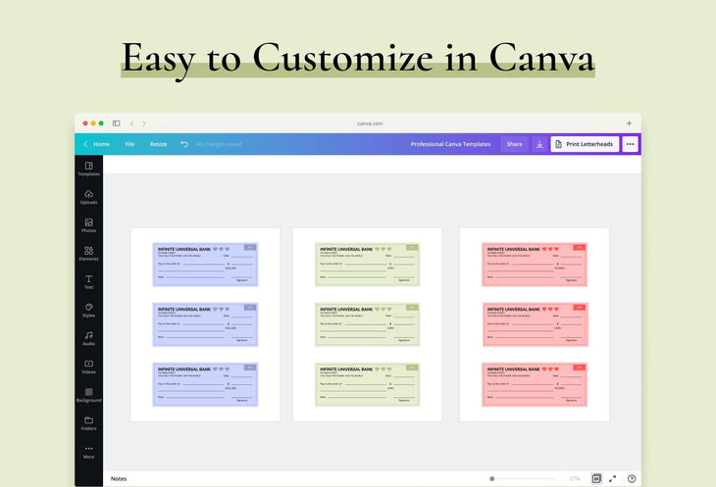Select the middle green check design
The image size is (716, 487).
click(x=367, y=324)
